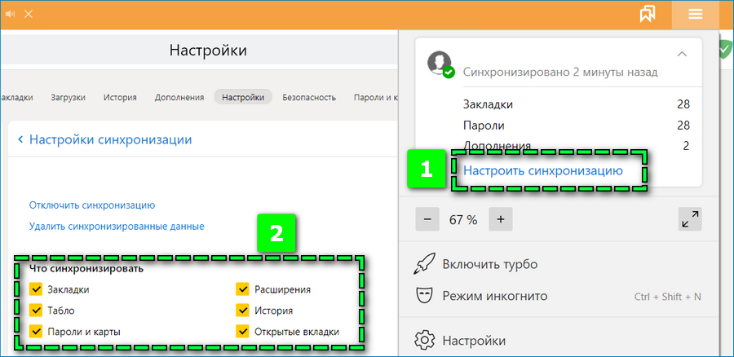The width and height of the screenshot is (734, 357).
Task: Click the Настройки синхронизации heading link
Action: click(110, 139)
